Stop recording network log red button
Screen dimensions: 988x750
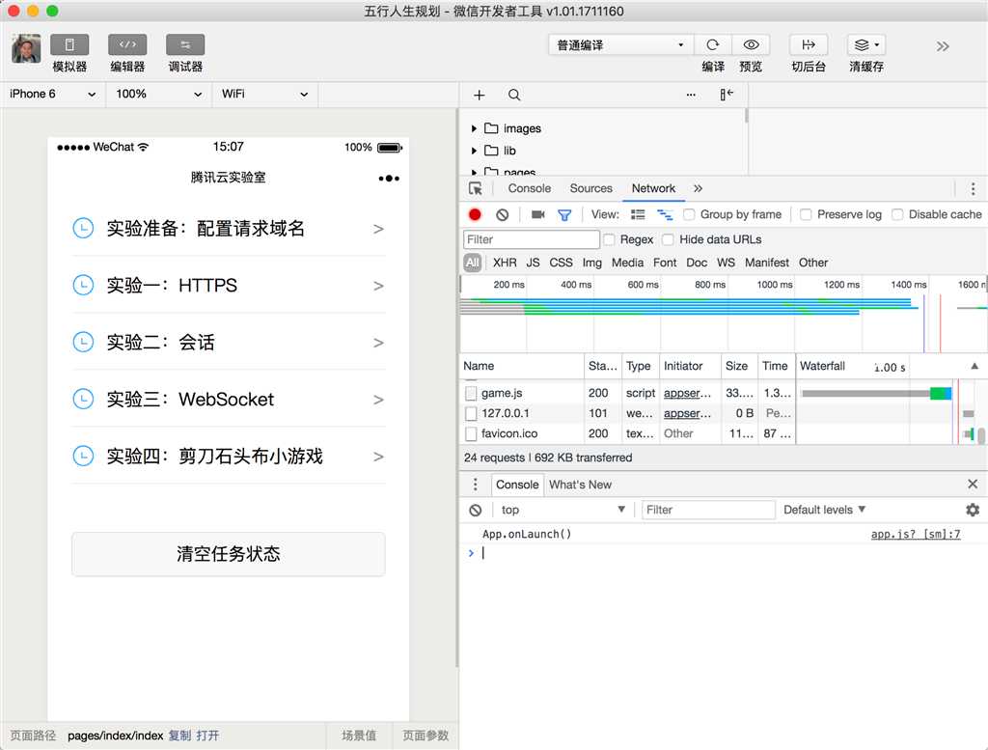click(x=475, y=215)
